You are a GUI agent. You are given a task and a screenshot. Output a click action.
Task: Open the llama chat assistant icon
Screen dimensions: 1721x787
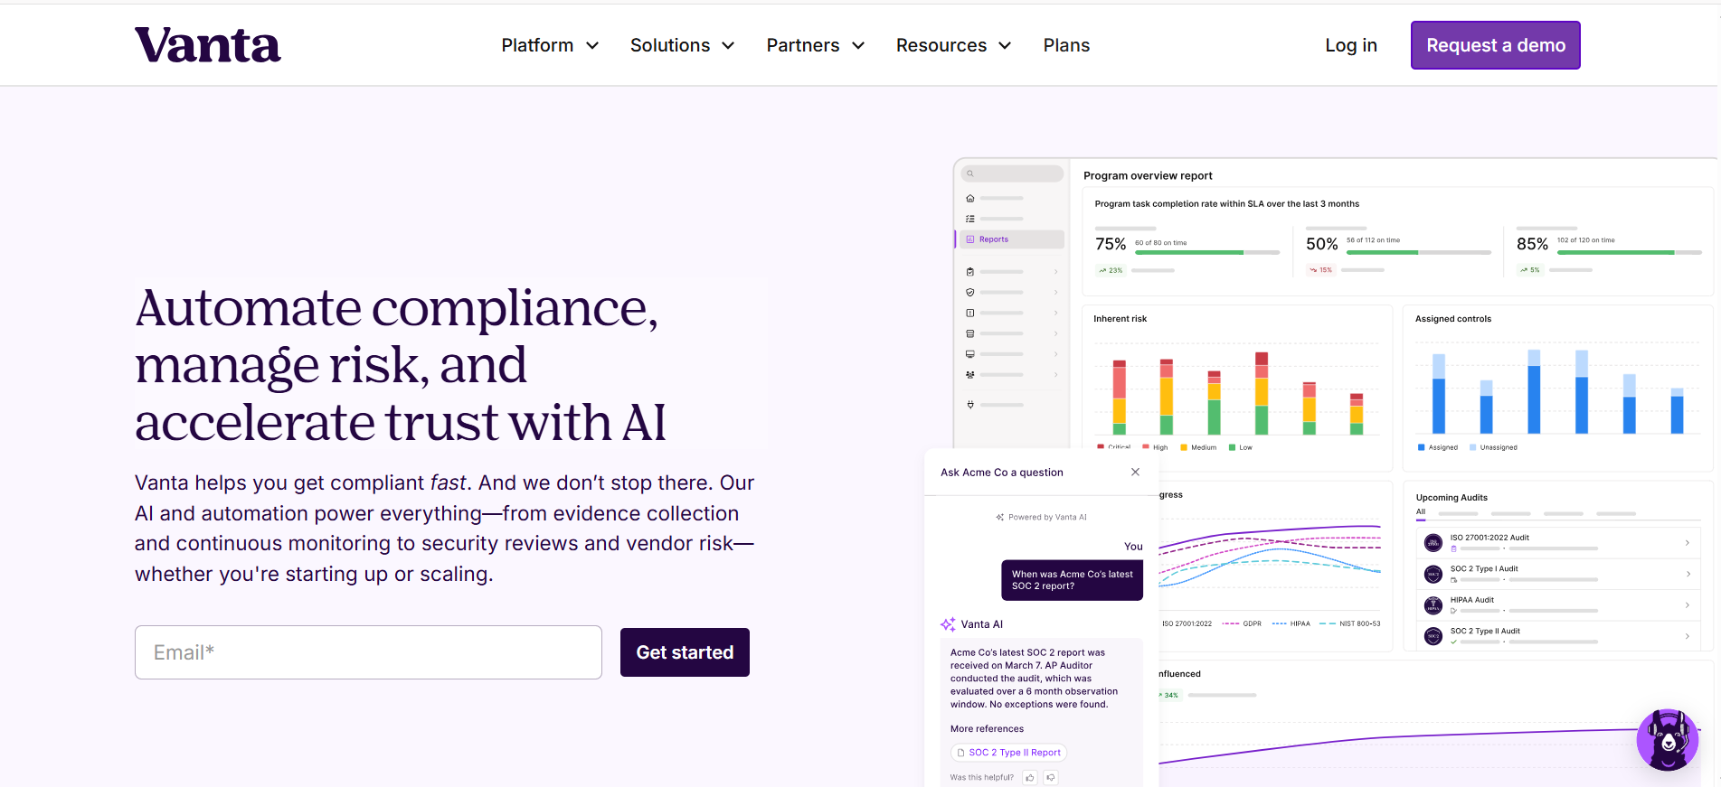1667,740
